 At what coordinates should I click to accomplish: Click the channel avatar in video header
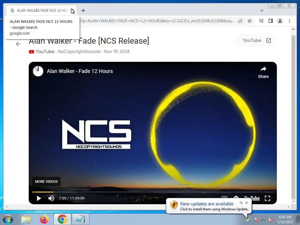(x=38, y=71)
